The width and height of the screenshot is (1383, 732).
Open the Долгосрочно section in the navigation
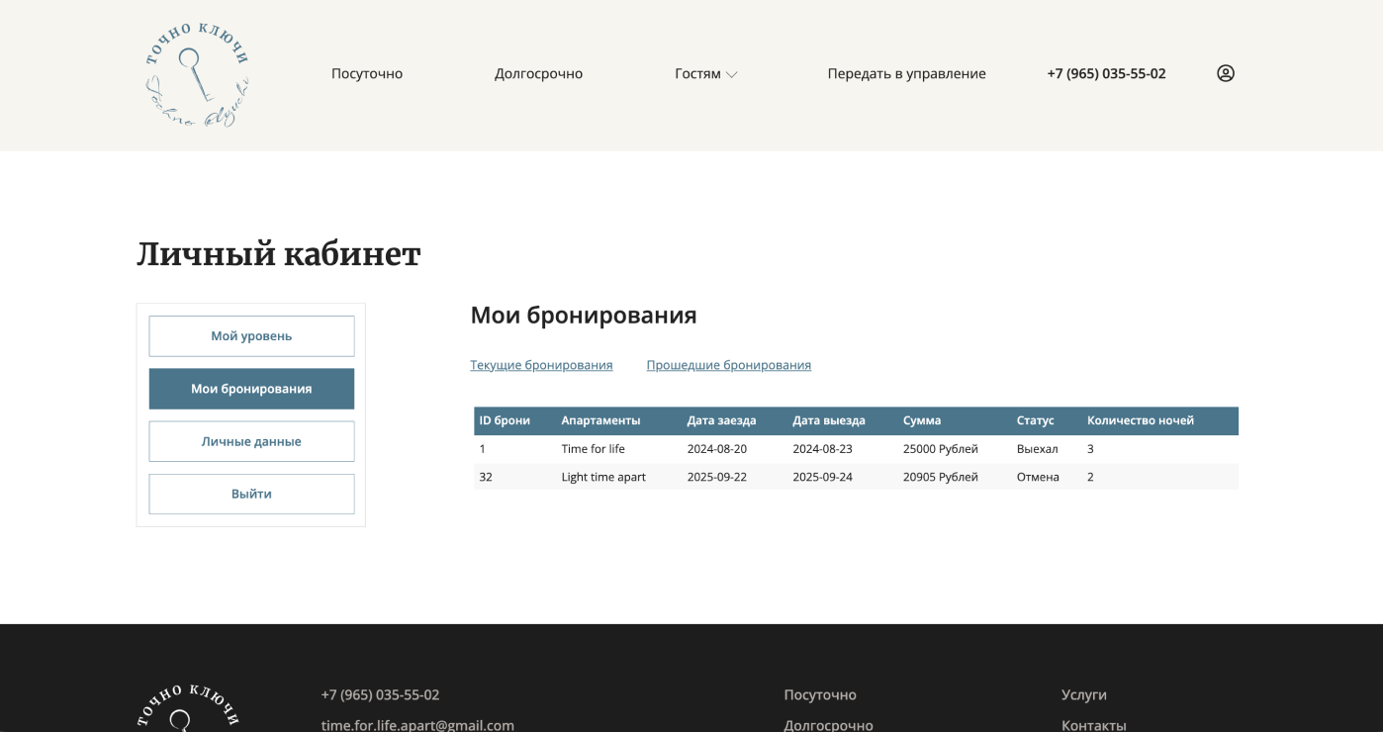pos(538,73)
